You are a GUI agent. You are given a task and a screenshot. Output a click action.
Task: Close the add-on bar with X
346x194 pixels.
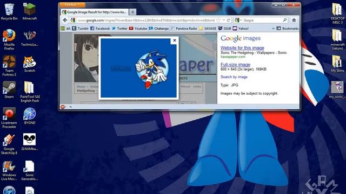[71, 107]
